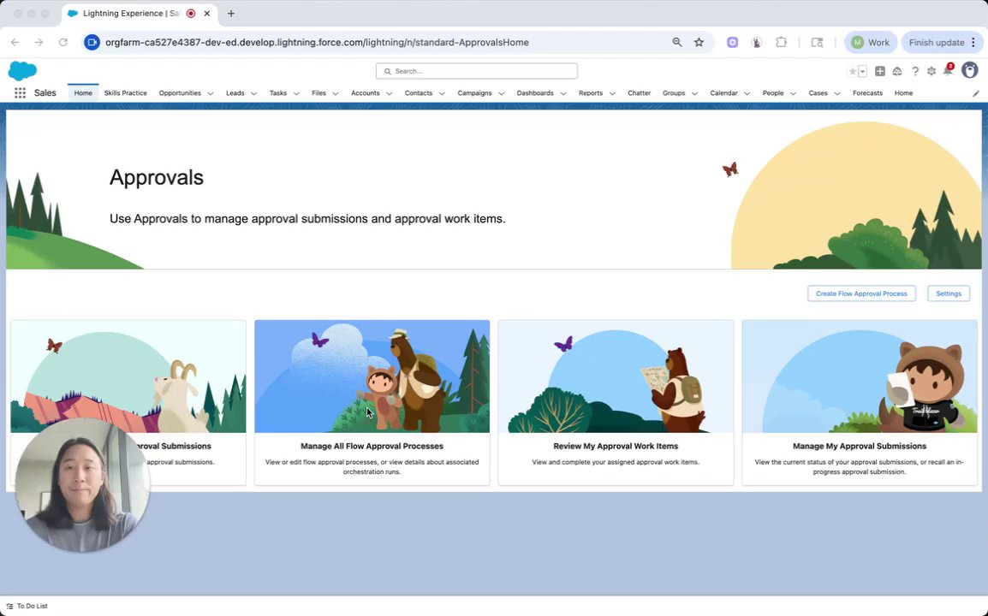Open the Chrome three-dot menu

pyautogui.click(x=973, y=42)
